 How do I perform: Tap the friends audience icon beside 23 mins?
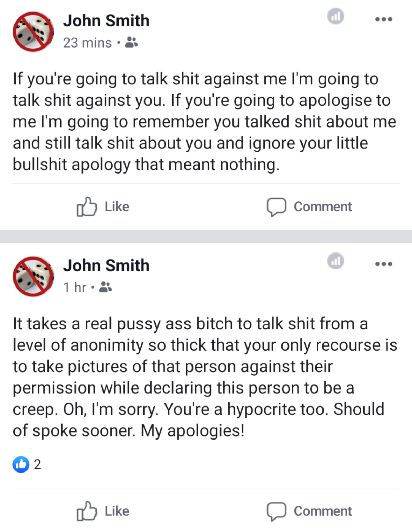click(x=131, y=43)
